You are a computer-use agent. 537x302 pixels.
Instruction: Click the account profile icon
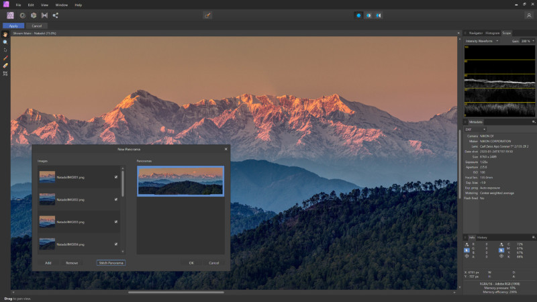(528, 15)
